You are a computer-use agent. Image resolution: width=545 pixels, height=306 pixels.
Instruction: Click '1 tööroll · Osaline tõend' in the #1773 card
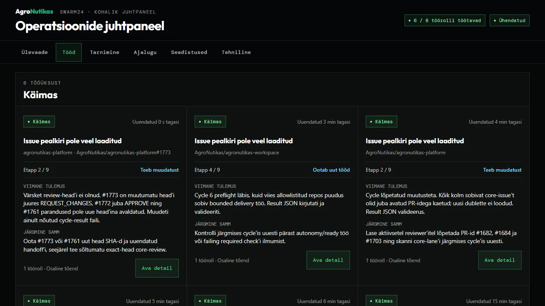point(51,269)
